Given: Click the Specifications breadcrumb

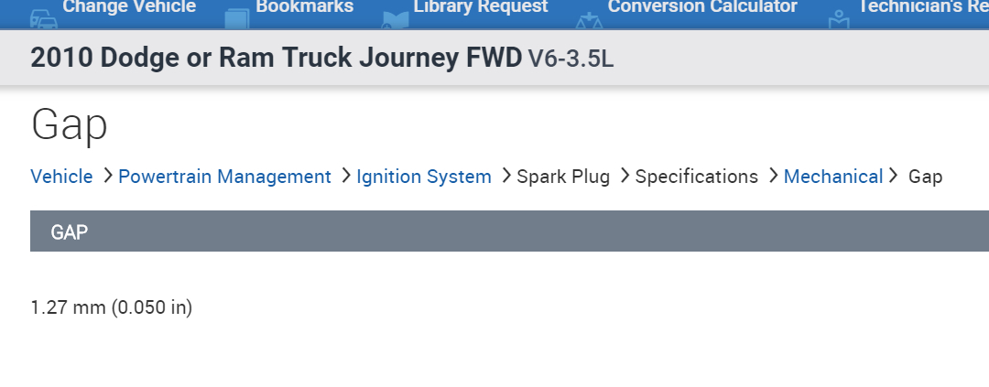Looking at the screenshot, I should click(x=696, y=177).
